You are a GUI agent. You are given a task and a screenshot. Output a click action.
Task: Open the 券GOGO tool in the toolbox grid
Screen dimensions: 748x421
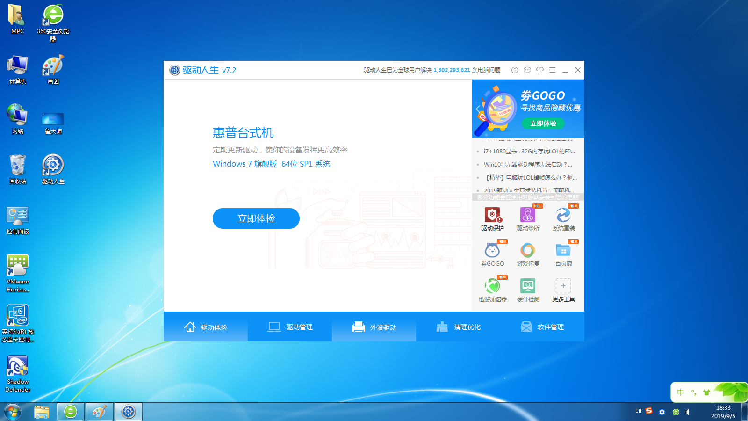[492, 254]
